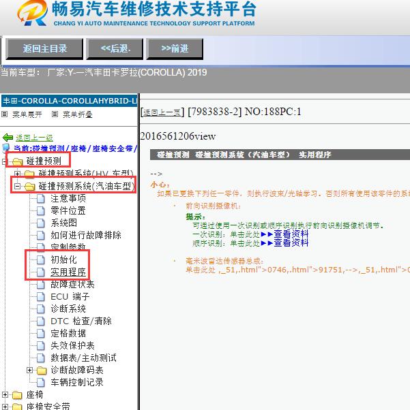410x410 pixels.
Task: Open 查看资料 link for 顺序识别
Action: click(291, 243)
